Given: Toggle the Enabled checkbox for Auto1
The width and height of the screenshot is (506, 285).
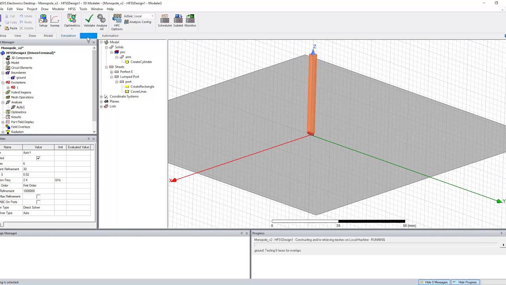Looking at the screenshot, I should (38, 158).
